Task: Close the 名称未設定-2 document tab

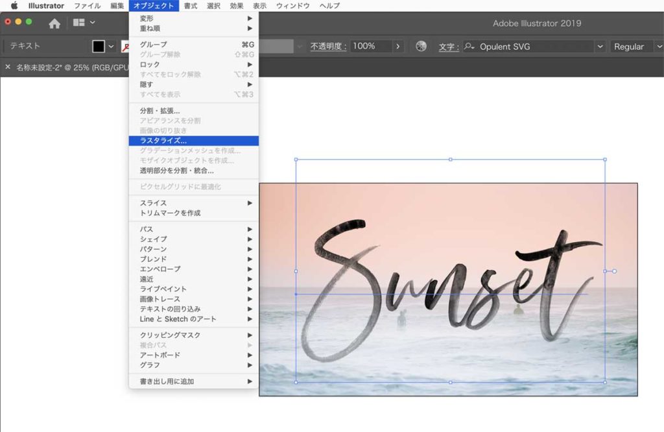Action: click(x=8, y=67)
